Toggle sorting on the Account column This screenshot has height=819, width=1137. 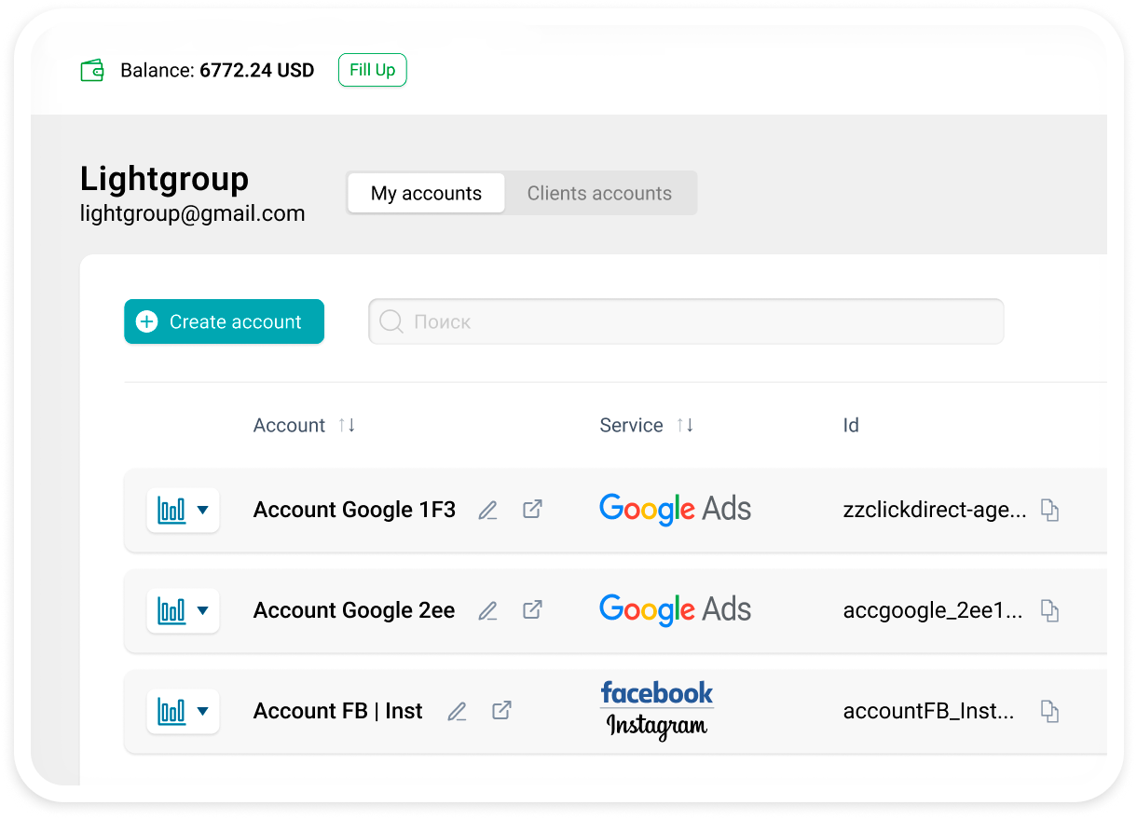tap(345, 425)
